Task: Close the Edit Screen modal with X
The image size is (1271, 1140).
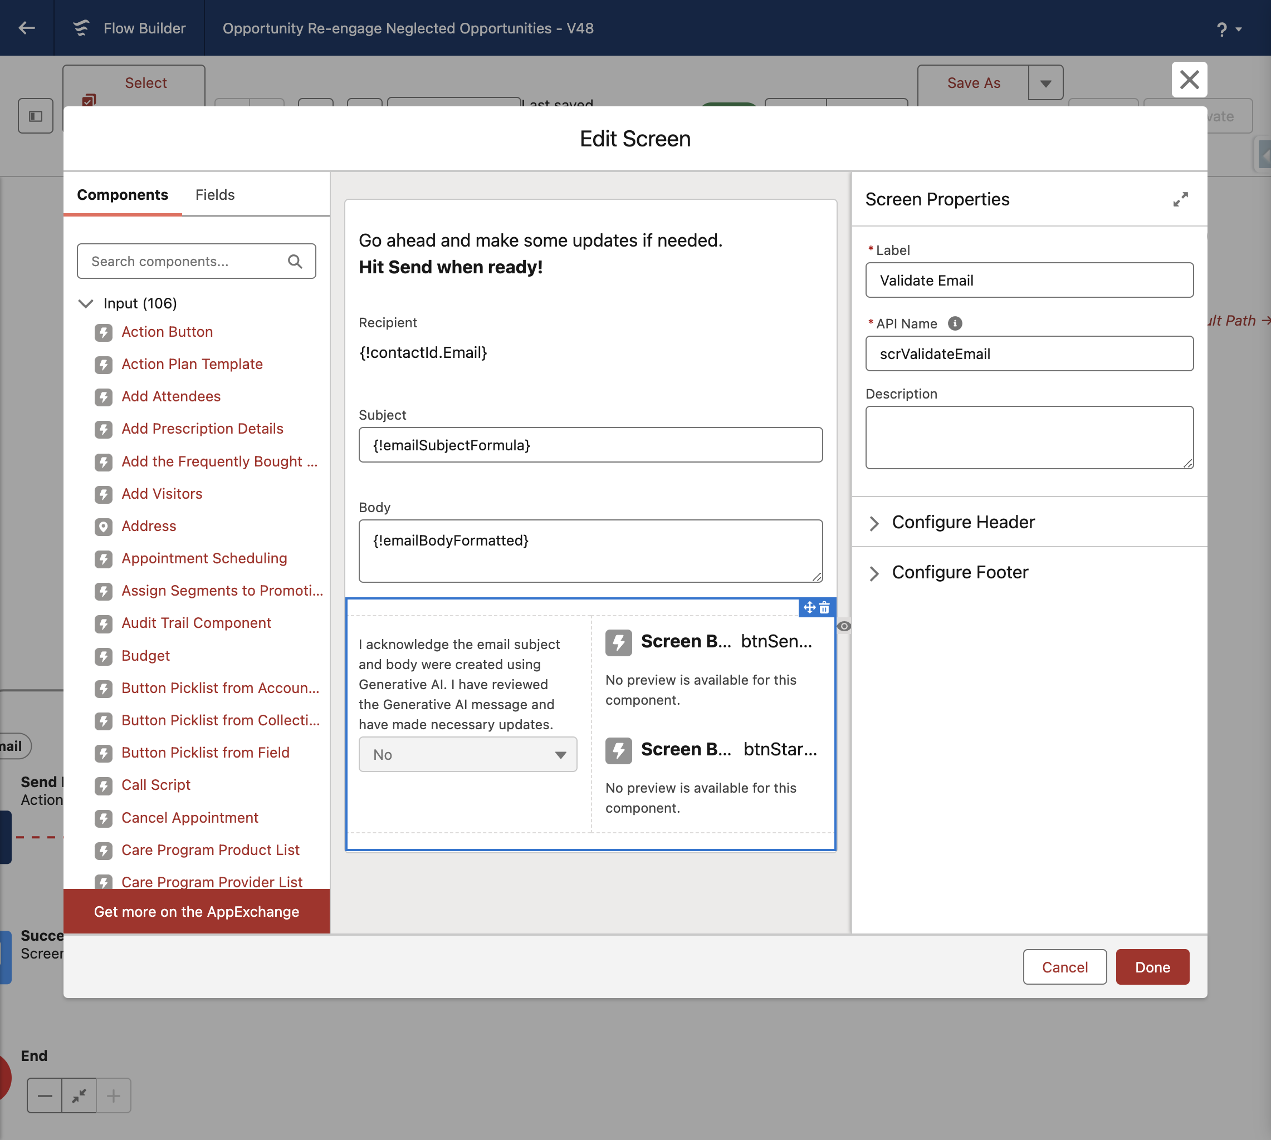Action: [x=1189, y=80]
